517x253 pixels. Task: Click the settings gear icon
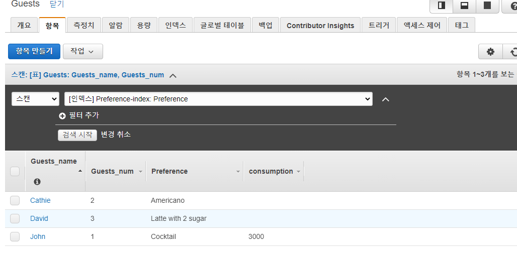pyautogui.click(x=491, y=52)
